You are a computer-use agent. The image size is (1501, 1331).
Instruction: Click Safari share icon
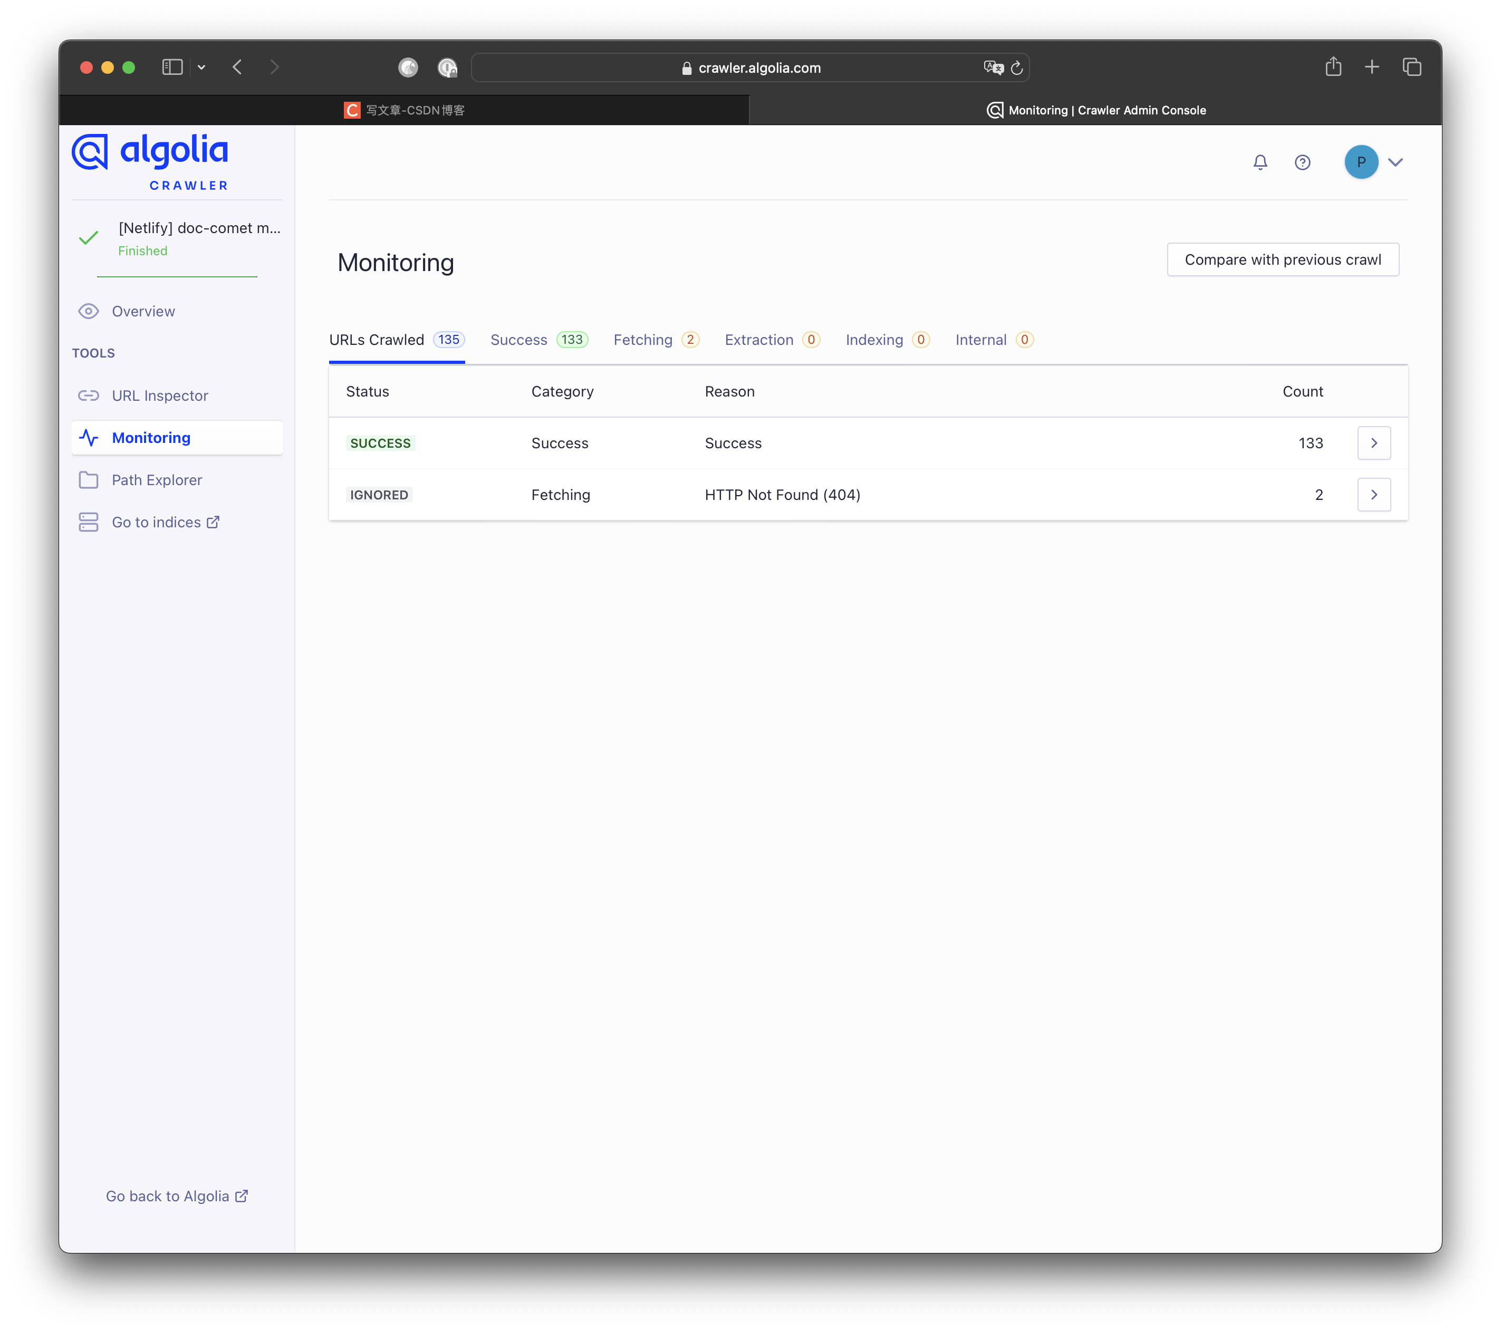1333,67
